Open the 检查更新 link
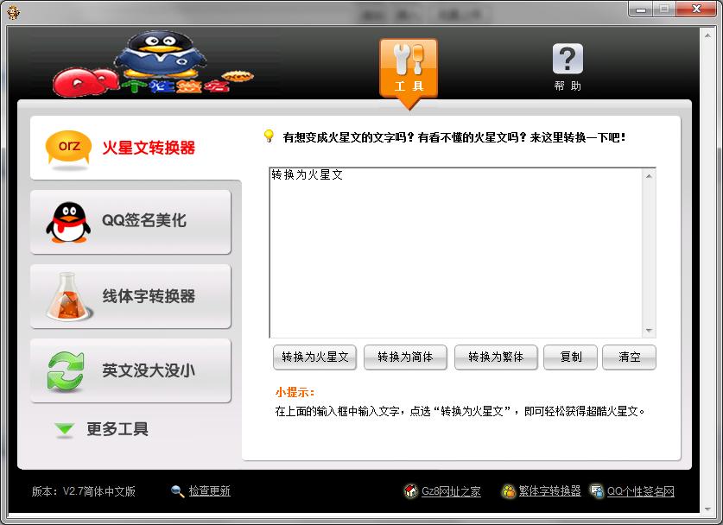Screen dimensions: 723x525 [x=209, y=491]
